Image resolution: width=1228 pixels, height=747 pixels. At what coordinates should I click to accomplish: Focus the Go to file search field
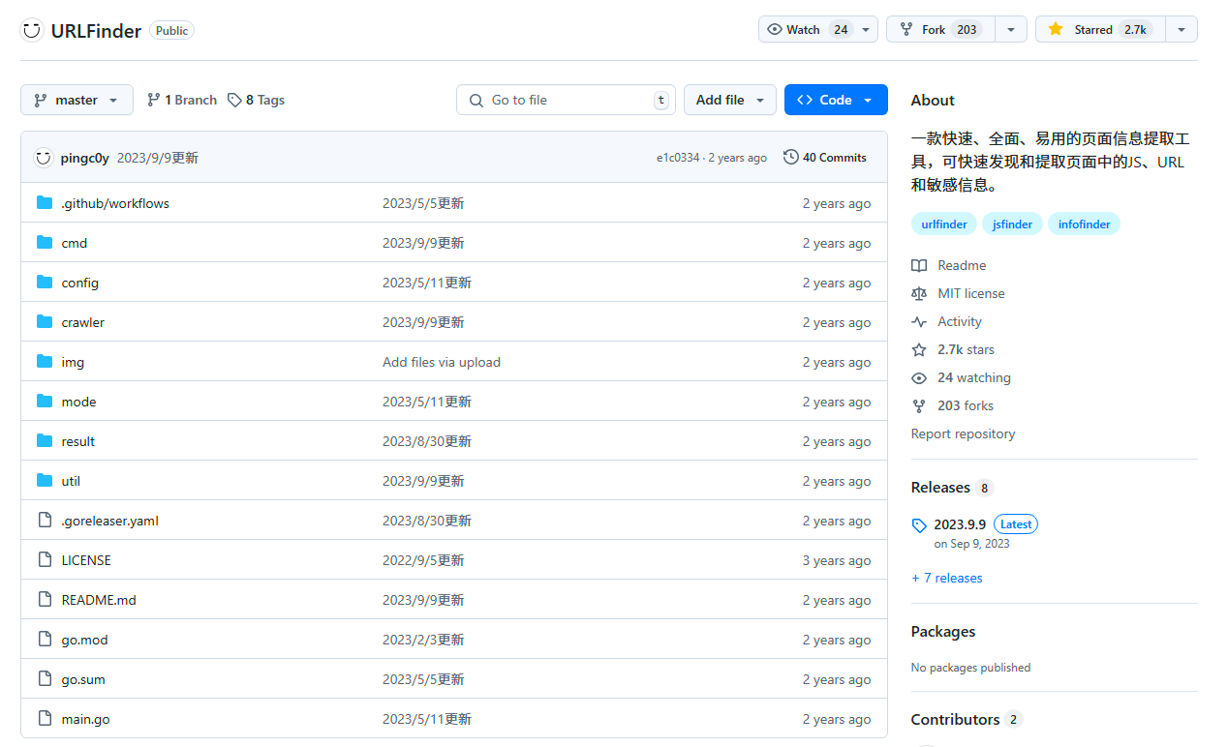566,100
